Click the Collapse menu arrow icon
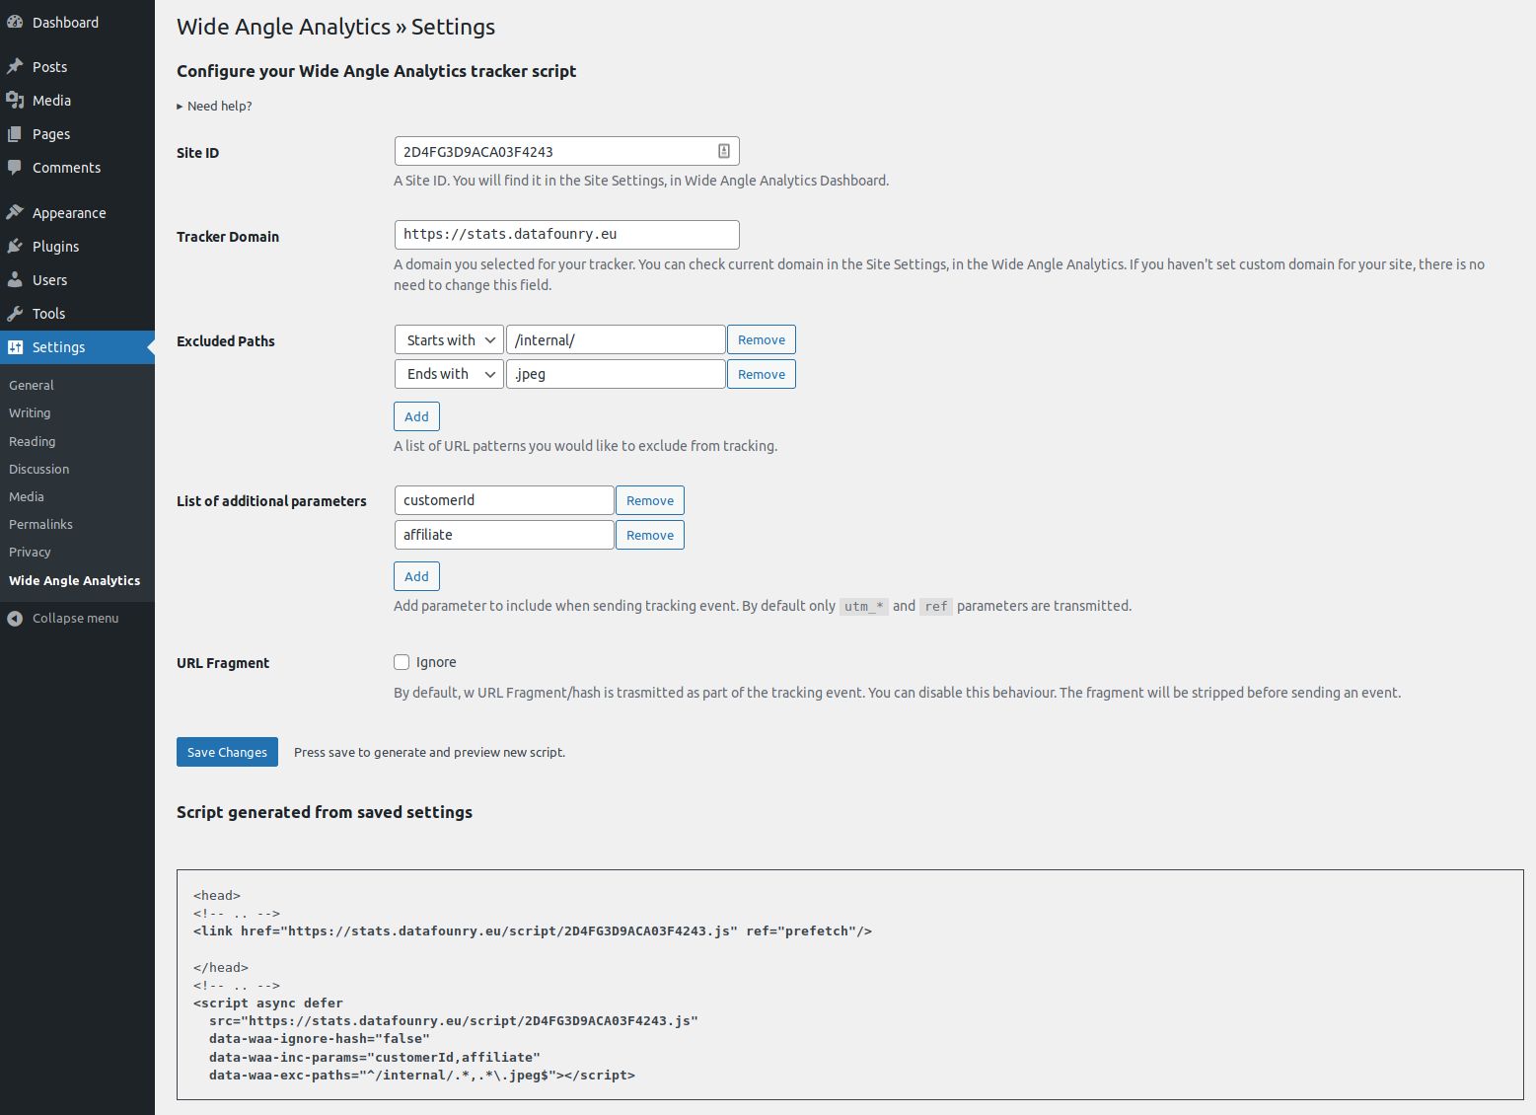The image size is (1536, 1115). click(15, 619)
